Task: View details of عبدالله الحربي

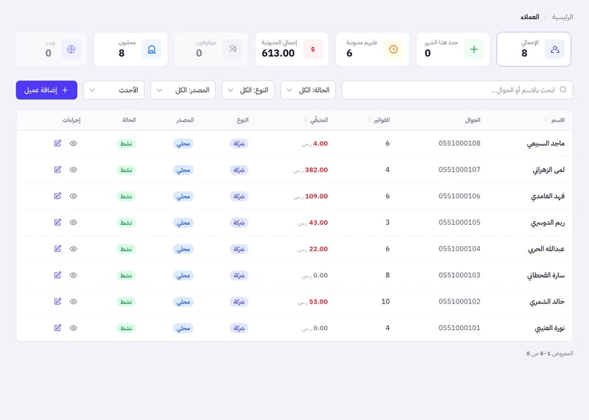Action: (x=73, y=248)
